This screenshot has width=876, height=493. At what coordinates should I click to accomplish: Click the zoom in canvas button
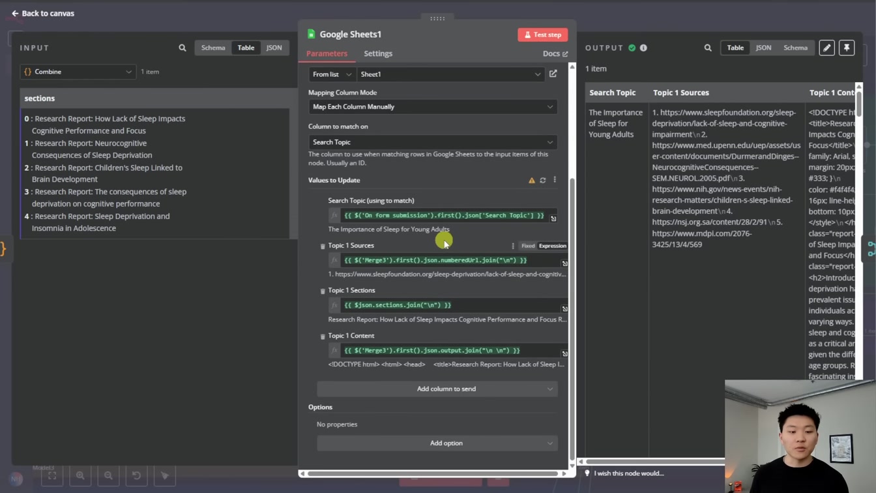tap(80, 475)
